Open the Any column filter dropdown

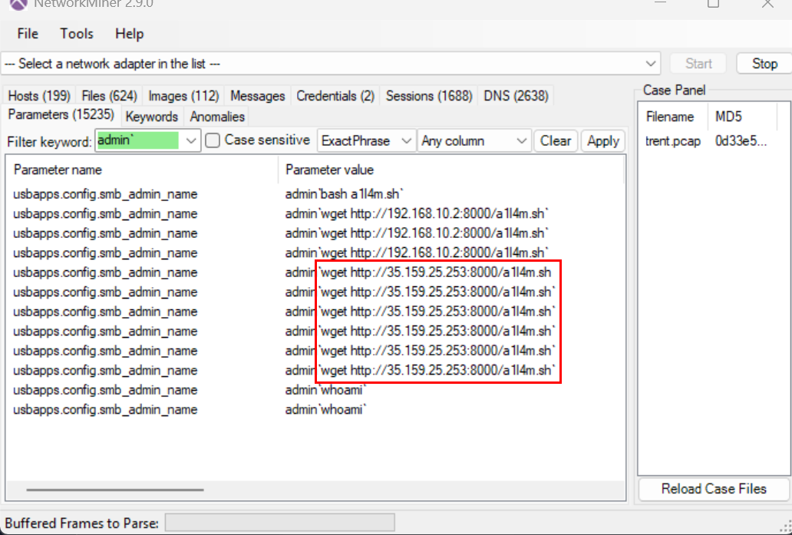click(474, 140)
